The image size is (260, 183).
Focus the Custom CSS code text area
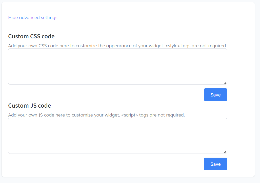[117, 66]
